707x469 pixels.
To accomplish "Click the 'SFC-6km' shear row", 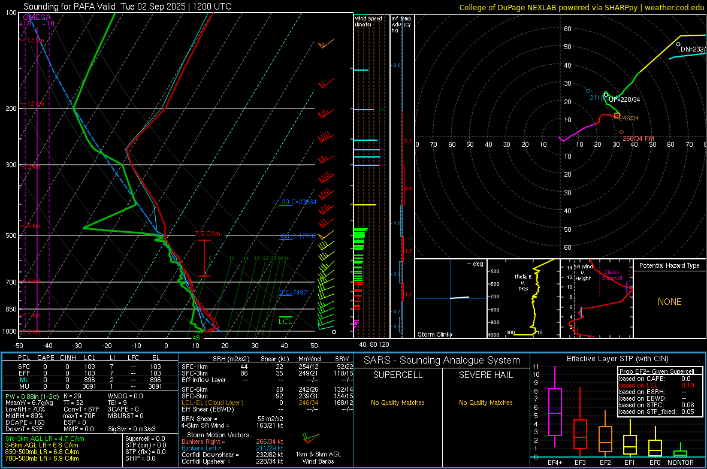I will [267, 389].
